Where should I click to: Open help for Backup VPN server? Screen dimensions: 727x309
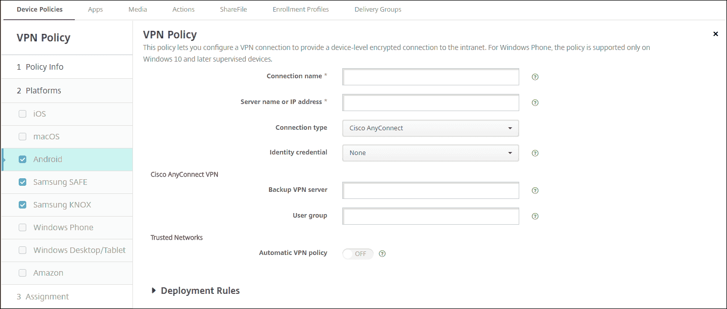click(x=535, y=191)
